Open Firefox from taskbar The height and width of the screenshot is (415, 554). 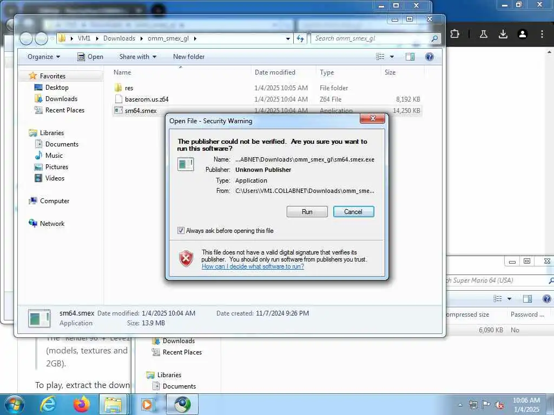point(82,404)
